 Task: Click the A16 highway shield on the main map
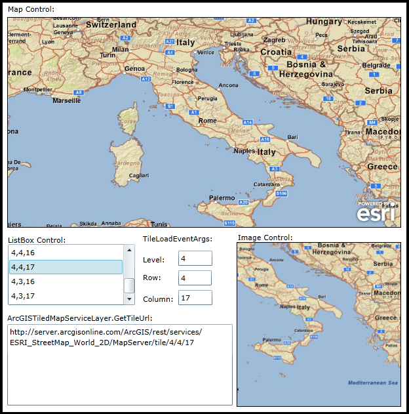(x=265, y=139)
